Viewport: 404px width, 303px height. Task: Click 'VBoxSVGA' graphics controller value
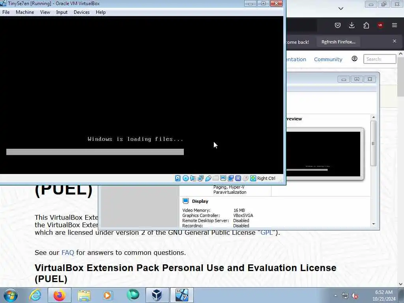(x=243, y=215)
